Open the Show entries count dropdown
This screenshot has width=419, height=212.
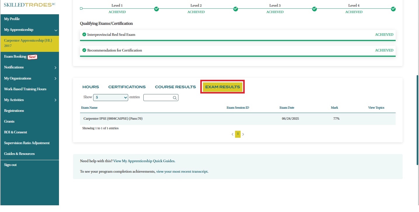(x=110, y=98)
